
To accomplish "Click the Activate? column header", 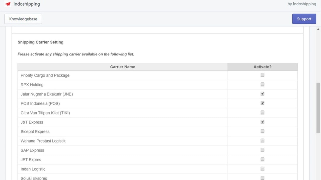I will [x=263, y=67].
